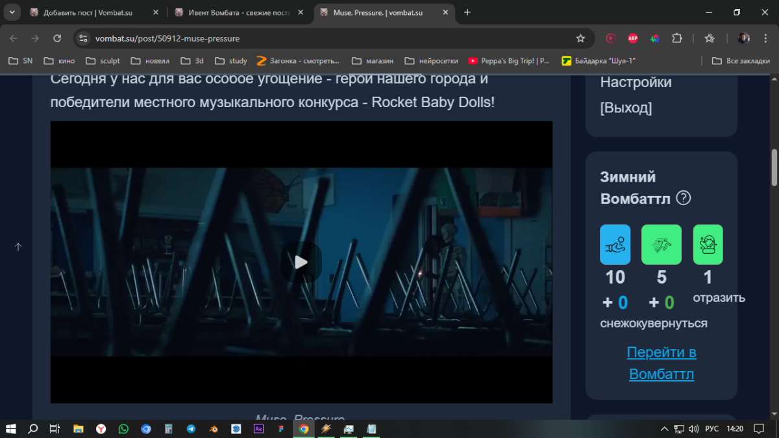
Task: Open the Adblock Plus extension
Action: pos(633,38)
